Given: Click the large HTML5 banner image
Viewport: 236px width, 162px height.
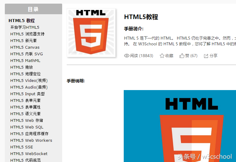Looking at the screenshot, I should pos(180,126).
